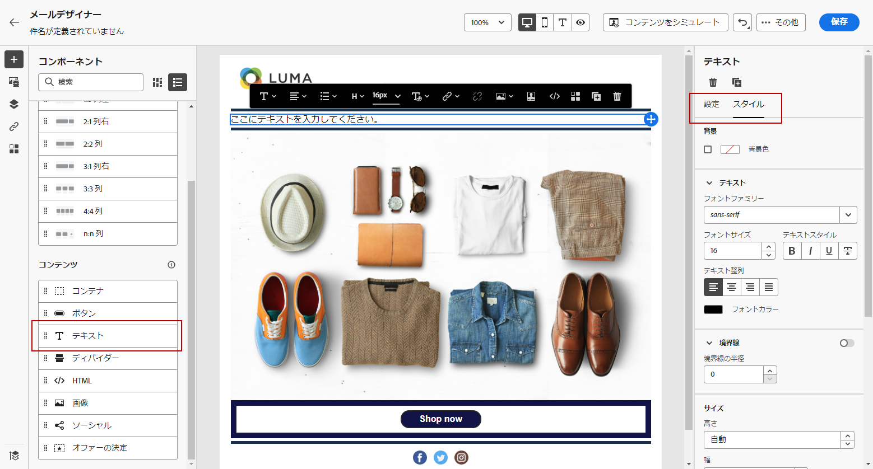Image resolution: width=873 pixels, height=469 pixels.
Task: Collapse the テキスト style section
Action: 709,183
